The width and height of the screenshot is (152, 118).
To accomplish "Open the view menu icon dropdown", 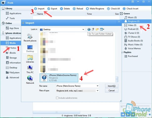I will coord(102,29).
